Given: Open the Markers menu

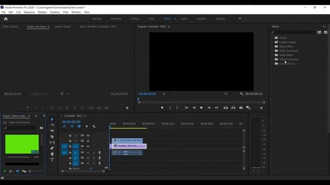Looking at the screenshot, I should (42, 12).
